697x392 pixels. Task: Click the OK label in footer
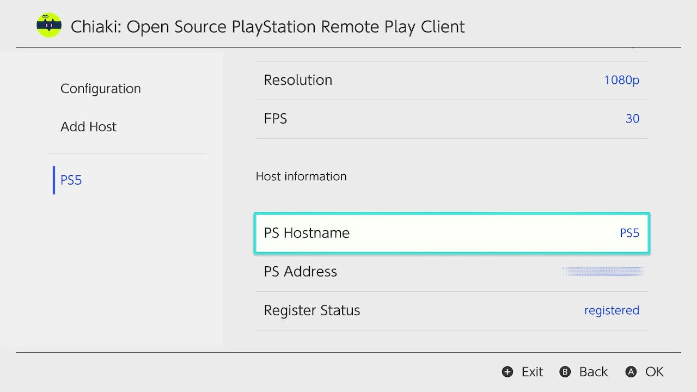(x=655, y=372)
